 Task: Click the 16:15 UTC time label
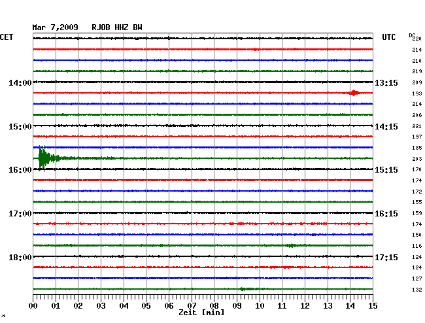point(386,214)
